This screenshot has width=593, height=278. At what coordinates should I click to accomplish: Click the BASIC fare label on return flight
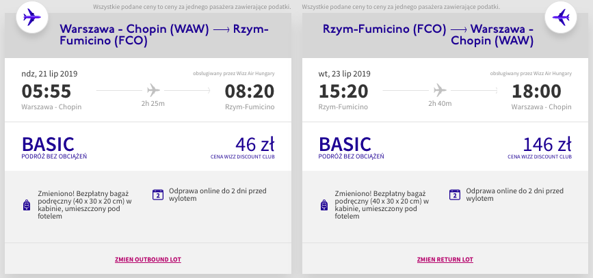[x=345, y=145]
